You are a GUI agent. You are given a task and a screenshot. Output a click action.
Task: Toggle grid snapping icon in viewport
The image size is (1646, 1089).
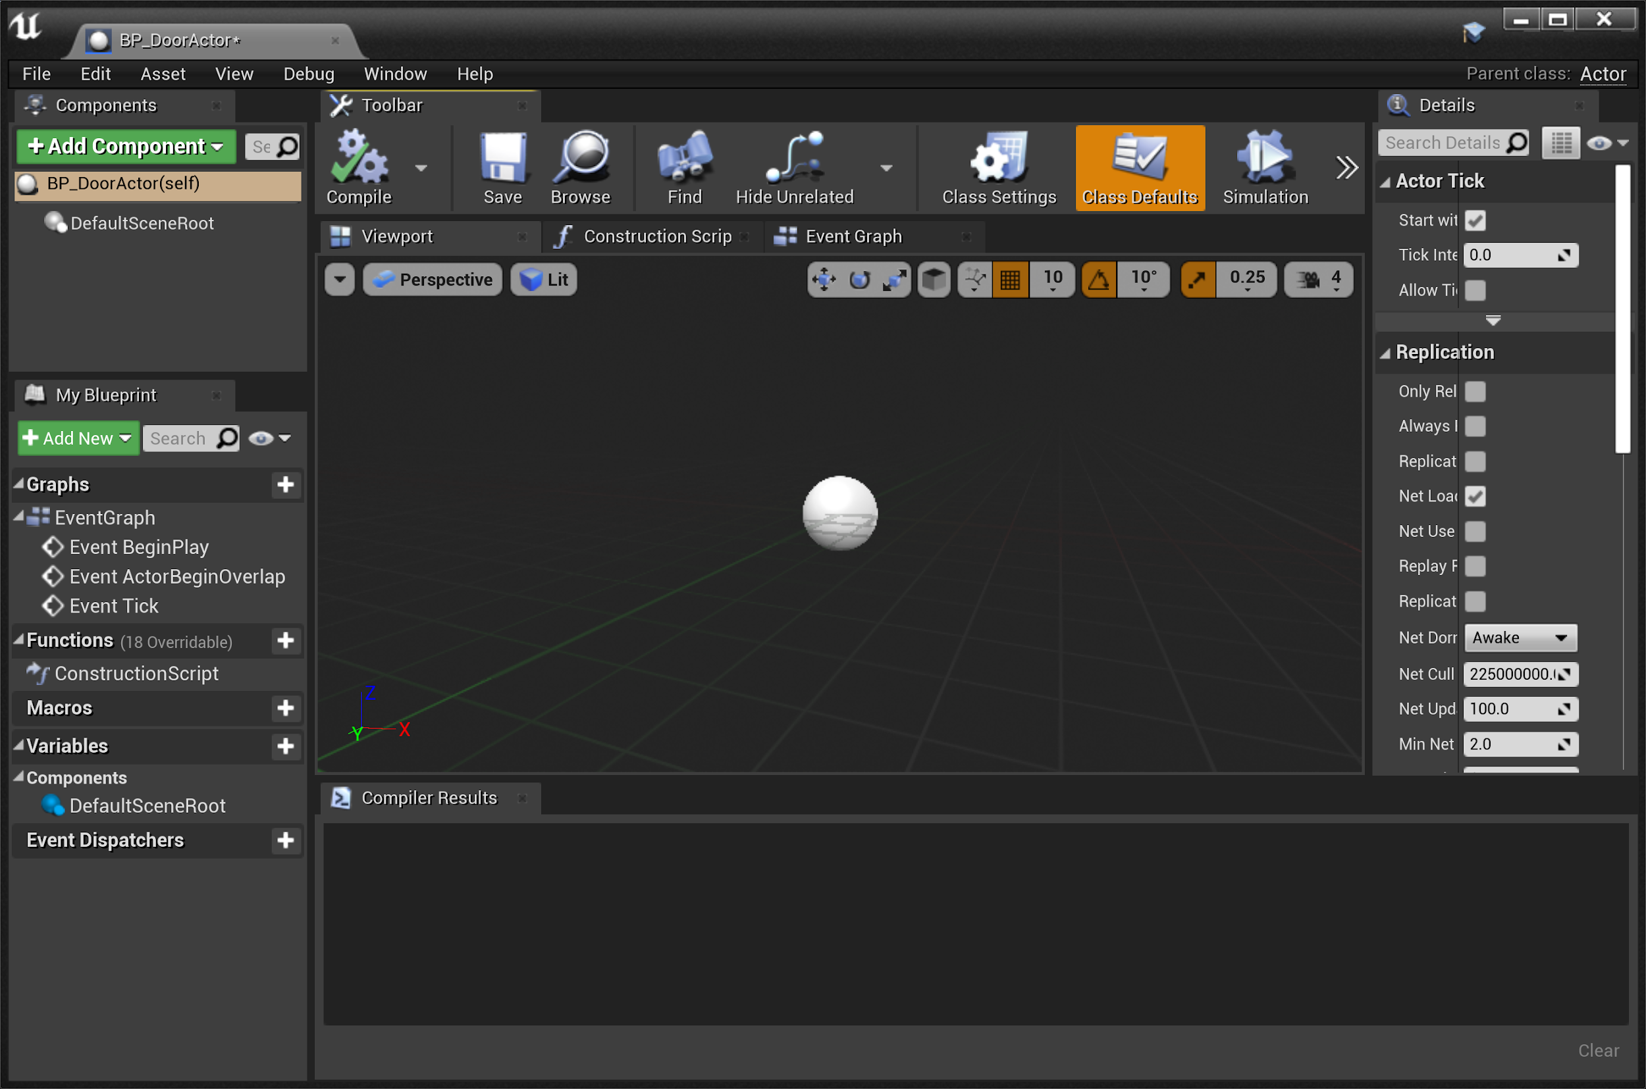(1009, 280)
